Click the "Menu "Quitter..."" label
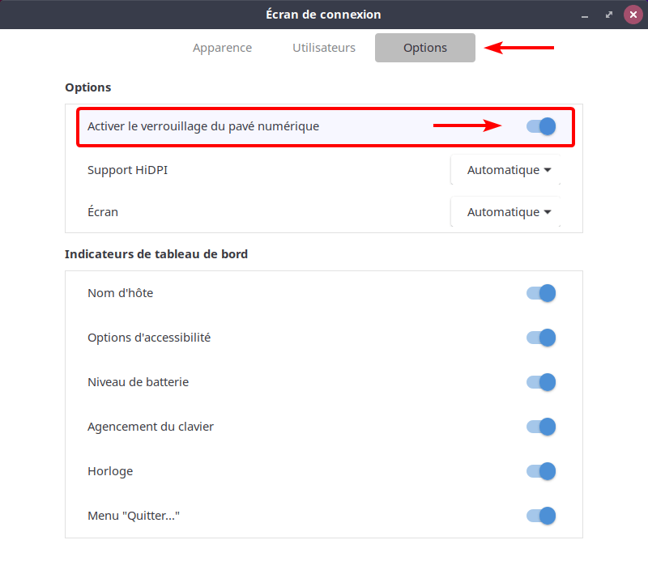 tap(134, 517)
